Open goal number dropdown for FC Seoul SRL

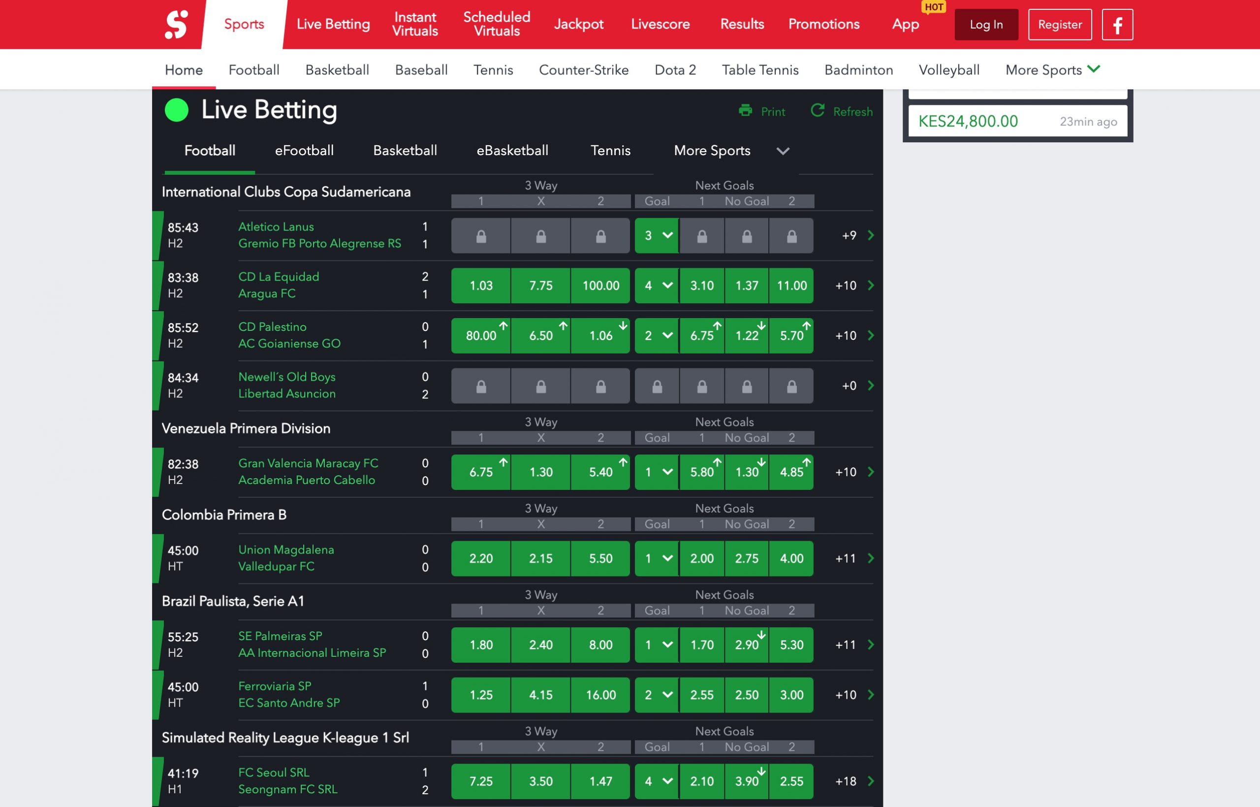click(657, 781)
